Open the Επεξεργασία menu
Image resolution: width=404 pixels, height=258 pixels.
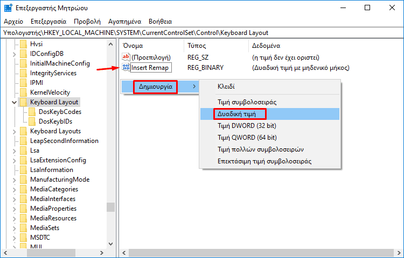pos(48,21)
